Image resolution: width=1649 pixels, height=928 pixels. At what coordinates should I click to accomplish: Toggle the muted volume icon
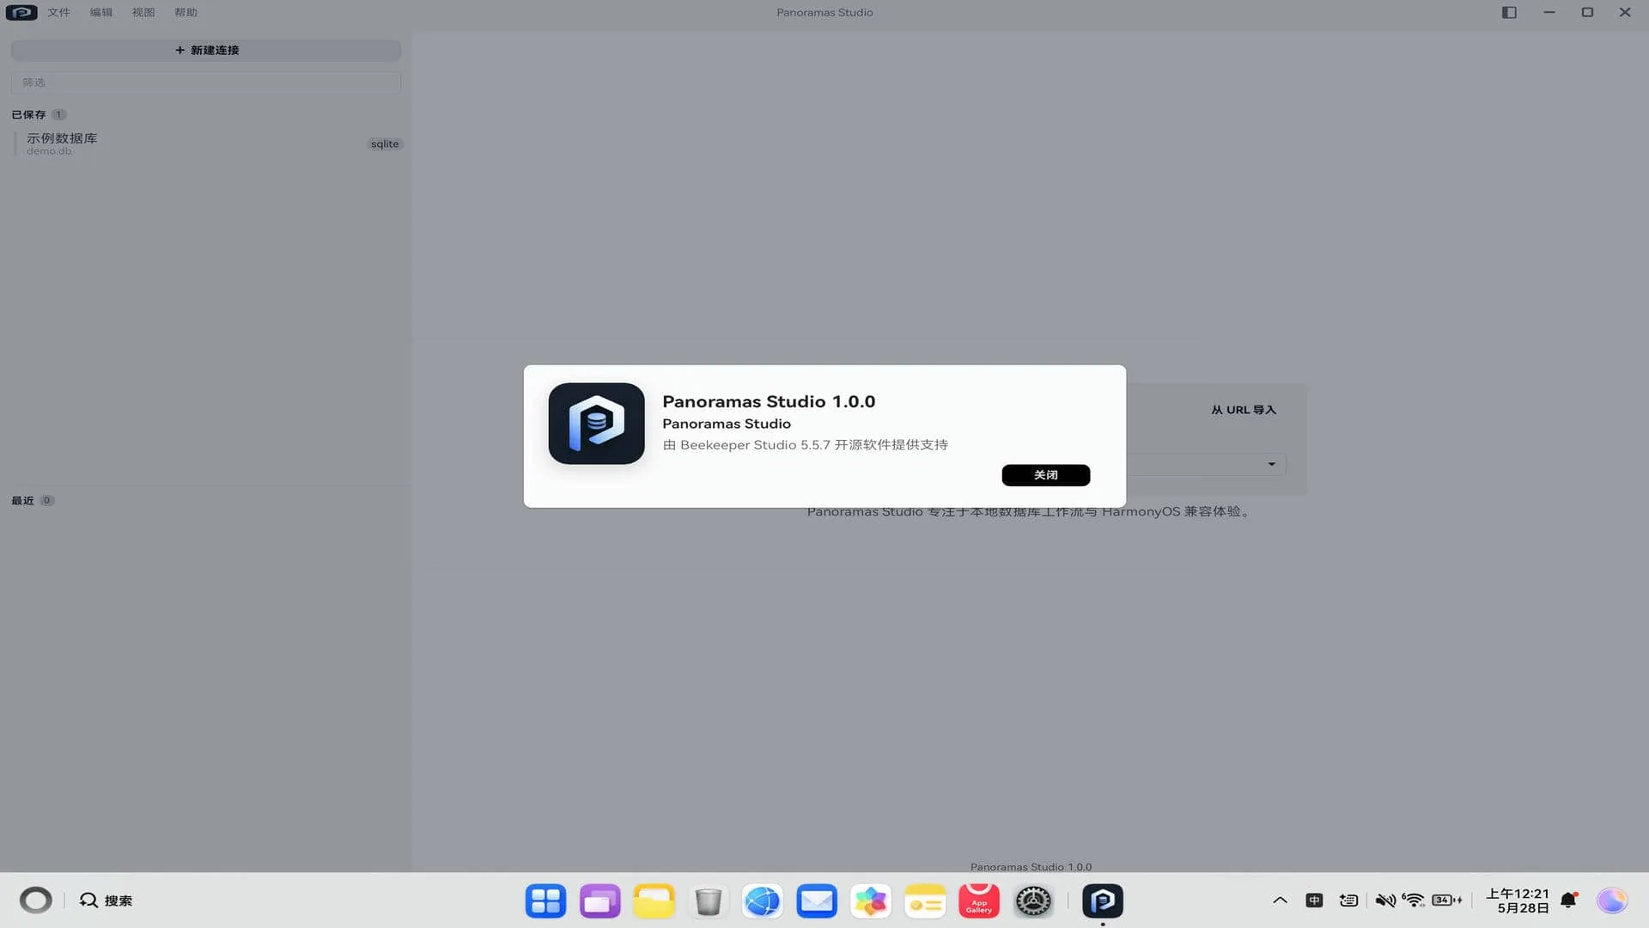(1384, 900)
